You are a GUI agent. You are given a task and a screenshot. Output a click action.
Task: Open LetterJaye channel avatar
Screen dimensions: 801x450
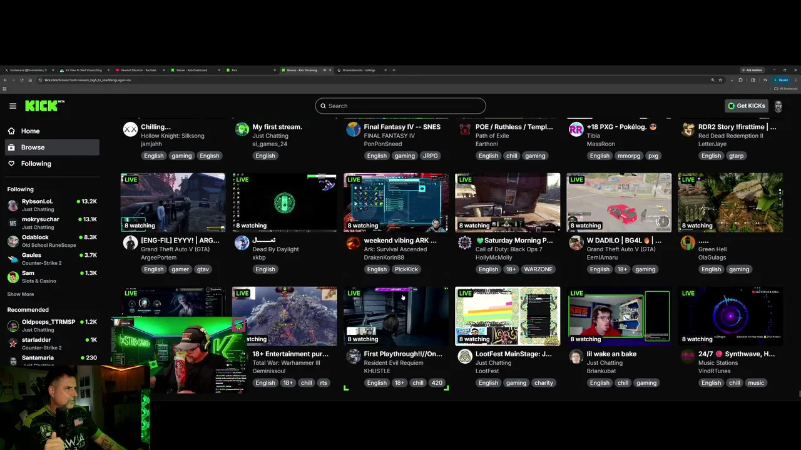(x=687, y=129)
